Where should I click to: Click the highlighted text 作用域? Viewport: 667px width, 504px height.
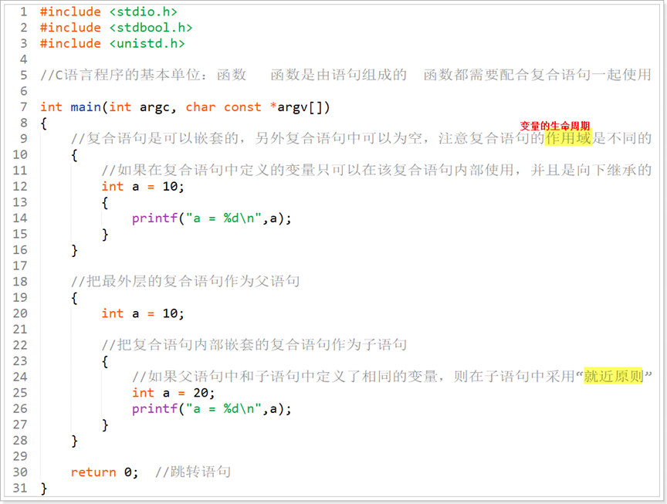(568, 138)
